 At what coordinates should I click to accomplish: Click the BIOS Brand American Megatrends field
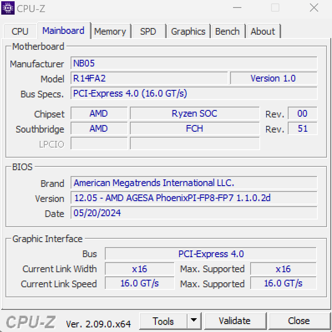[x=194, y=183]
